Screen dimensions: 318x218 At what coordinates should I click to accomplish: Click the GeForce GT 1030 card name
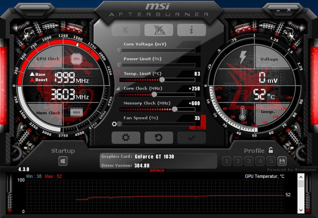(x=154, y=157)
